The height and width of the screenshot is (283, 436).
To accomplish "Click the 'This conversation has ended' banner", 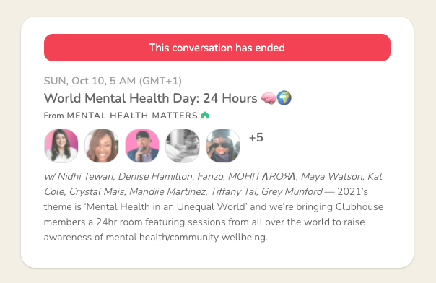I will pyautogui.click(x=217, y=48).
